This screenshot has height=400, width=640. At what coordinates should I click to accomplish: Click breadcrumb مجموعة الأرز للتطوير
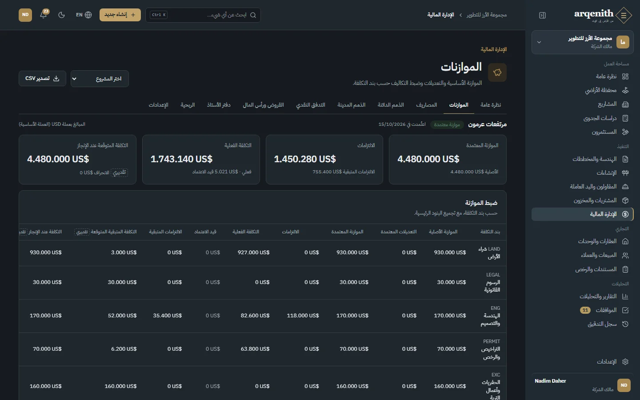pyautogui.click(x=487, y=15)
